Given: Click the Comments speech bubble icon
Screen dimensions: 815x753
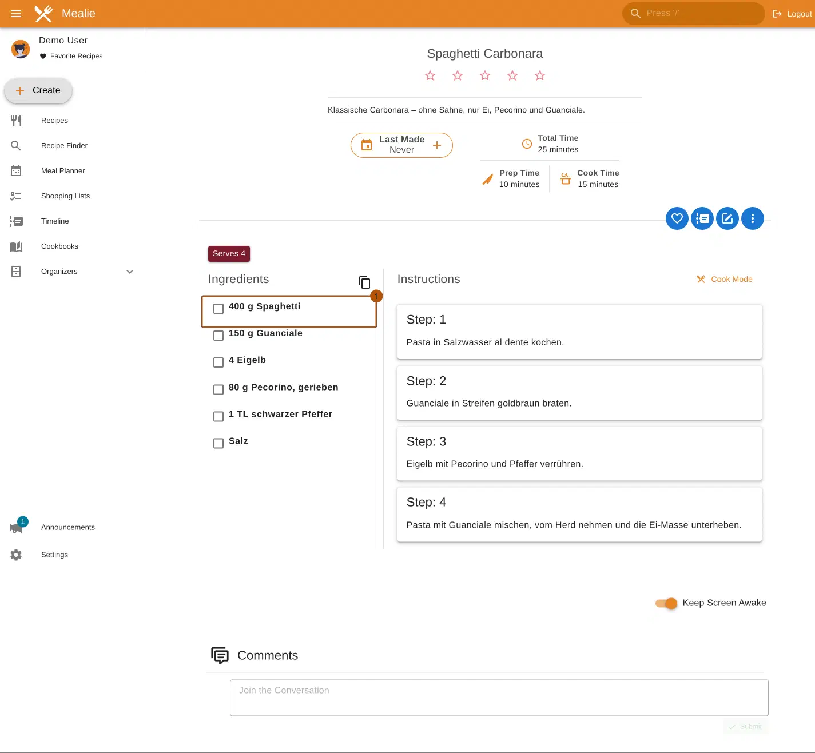Looking at the screenshot, I should 220,655.
